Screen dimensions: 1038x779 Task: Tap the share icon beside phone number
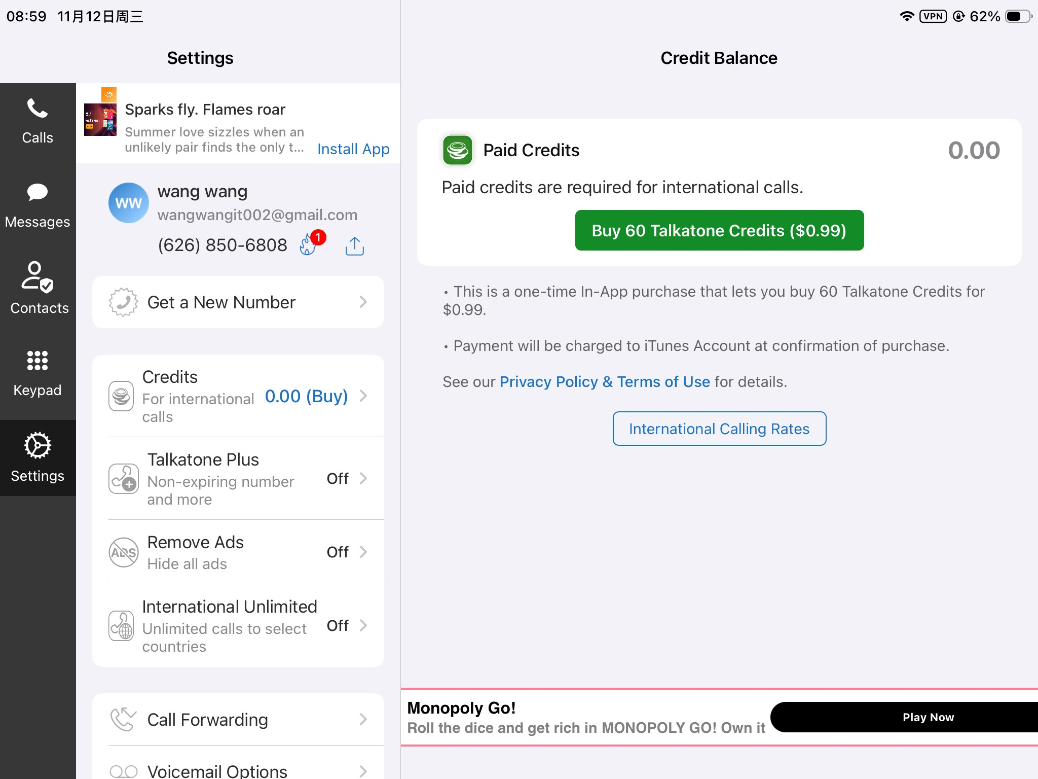pos(354,246)
